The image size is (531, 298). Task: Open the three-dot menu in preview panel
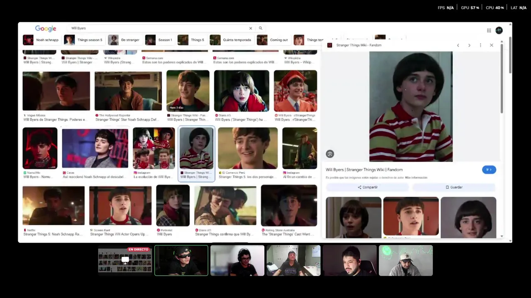(480, 45)
